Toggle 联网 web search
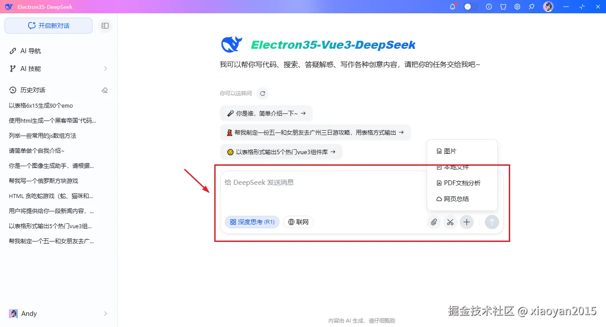Image resolution: width=606 pixels, height=327 pixels. point(298,222)
